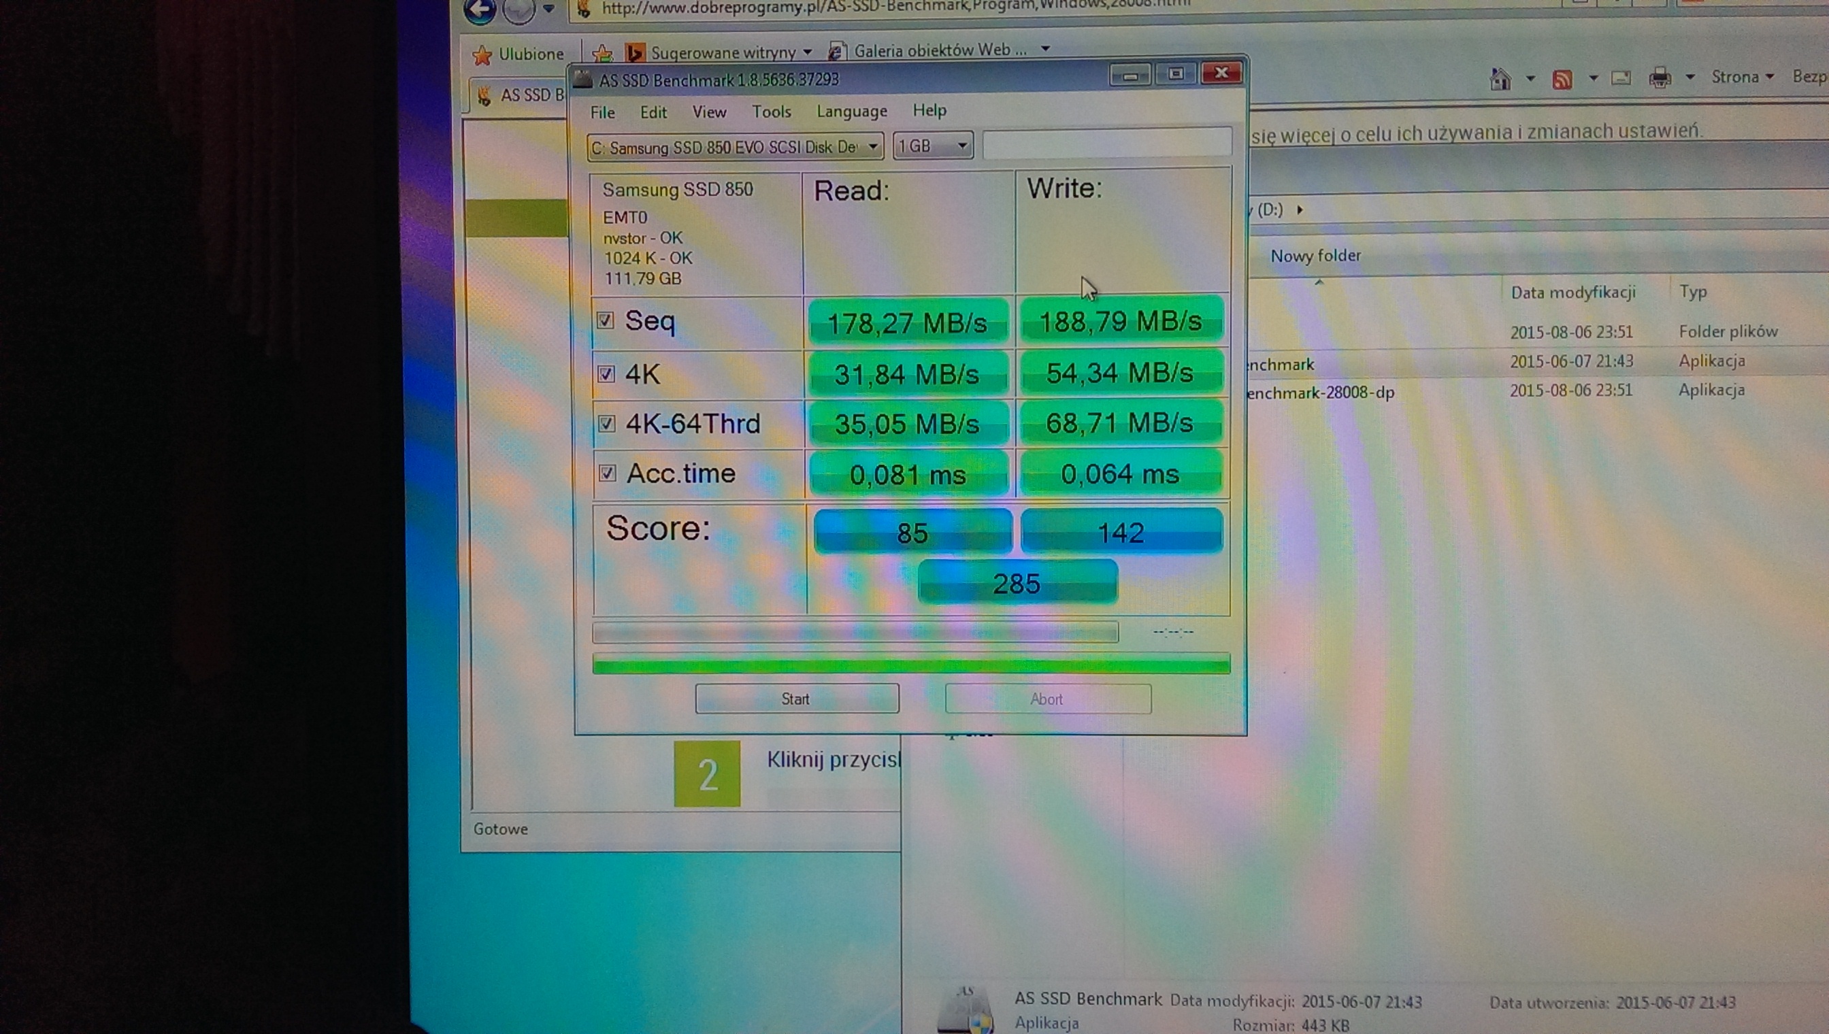The width and height of the screenshot is (1829, 1034).
Task: Click the add-to-favorites-bar star icon
Action: click(602, 53)
